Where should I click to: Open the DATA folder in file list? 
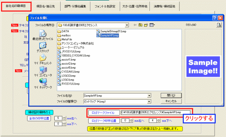(x=63, y=31)
